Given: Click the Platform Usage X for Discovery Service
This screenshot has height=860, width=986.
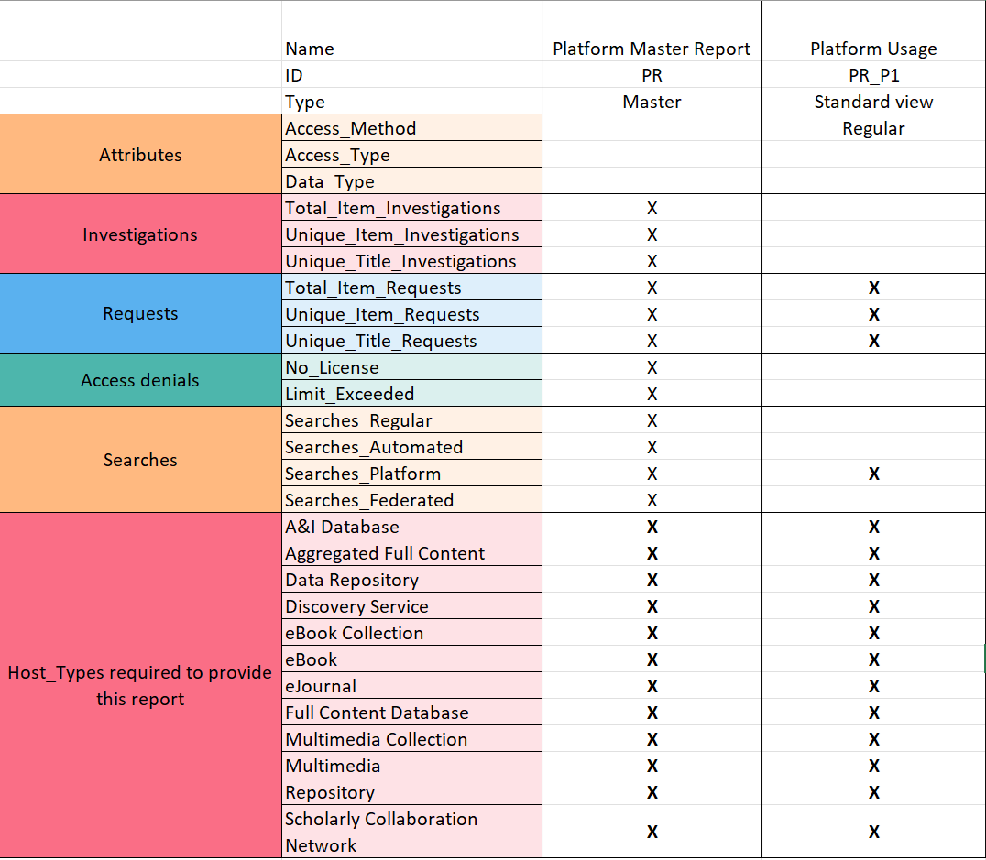Looking at the screenshot, I should (873, 606).
